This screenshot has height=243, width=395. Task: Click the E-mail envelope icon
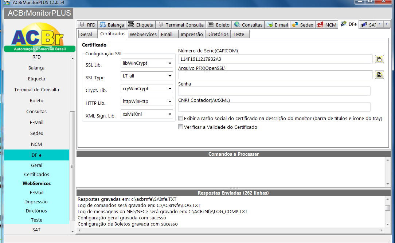270,25
